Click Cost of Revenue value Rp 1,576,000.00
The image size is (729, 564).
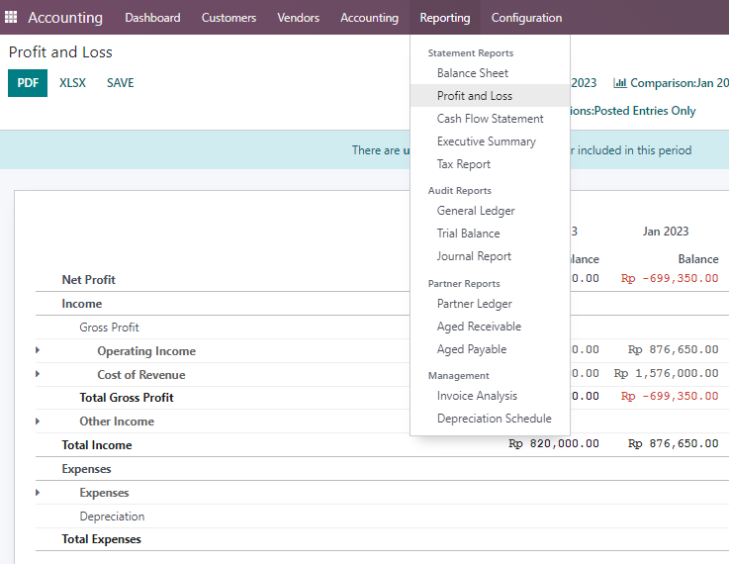[667, 373]
